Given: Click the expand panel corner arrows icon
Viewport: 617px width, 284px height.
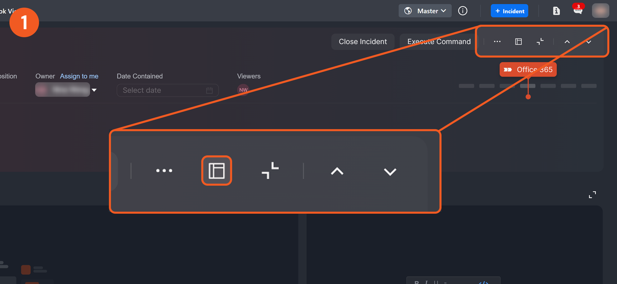Looking at the screenshot, I should pos(592,195).
